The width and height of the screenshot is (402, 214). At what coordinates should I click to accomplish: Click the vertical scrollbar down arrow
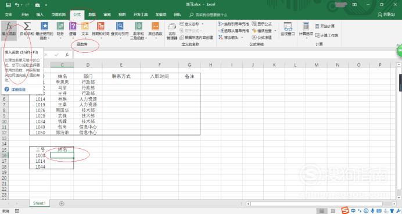(x=399, y=198)
